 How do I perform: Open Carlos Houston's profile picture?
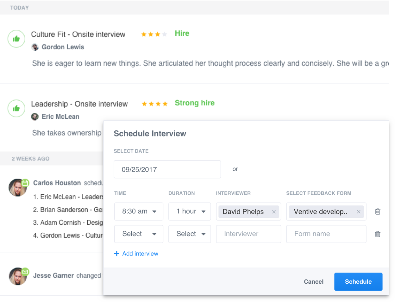(17, 187)
